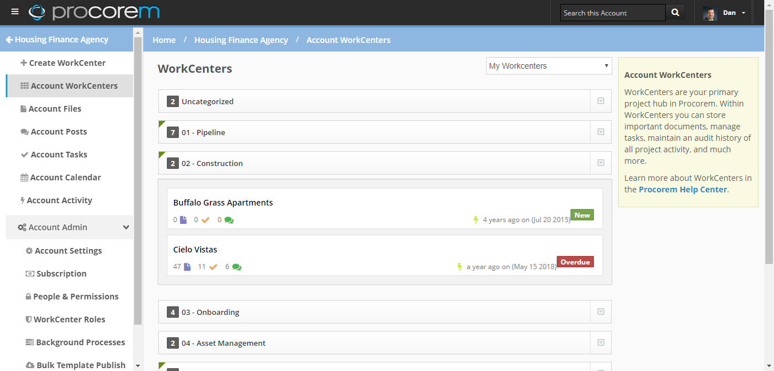This screenshot has height=371, width=774.
Task: Open the My Workcenters filter dropdown
Action: [548, 66]
